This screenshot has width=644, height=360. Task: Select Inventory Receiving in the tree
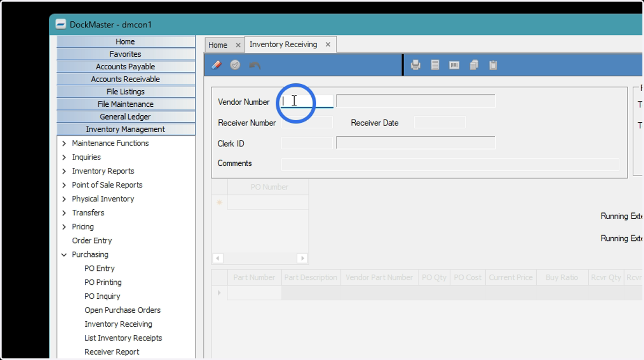118,325
